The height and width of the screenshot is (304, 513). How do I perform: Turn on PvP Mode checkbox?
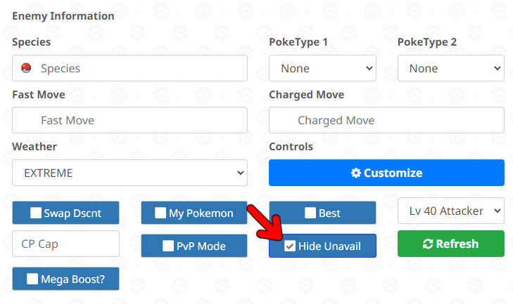pyautogui.click(x=168, y=246)
